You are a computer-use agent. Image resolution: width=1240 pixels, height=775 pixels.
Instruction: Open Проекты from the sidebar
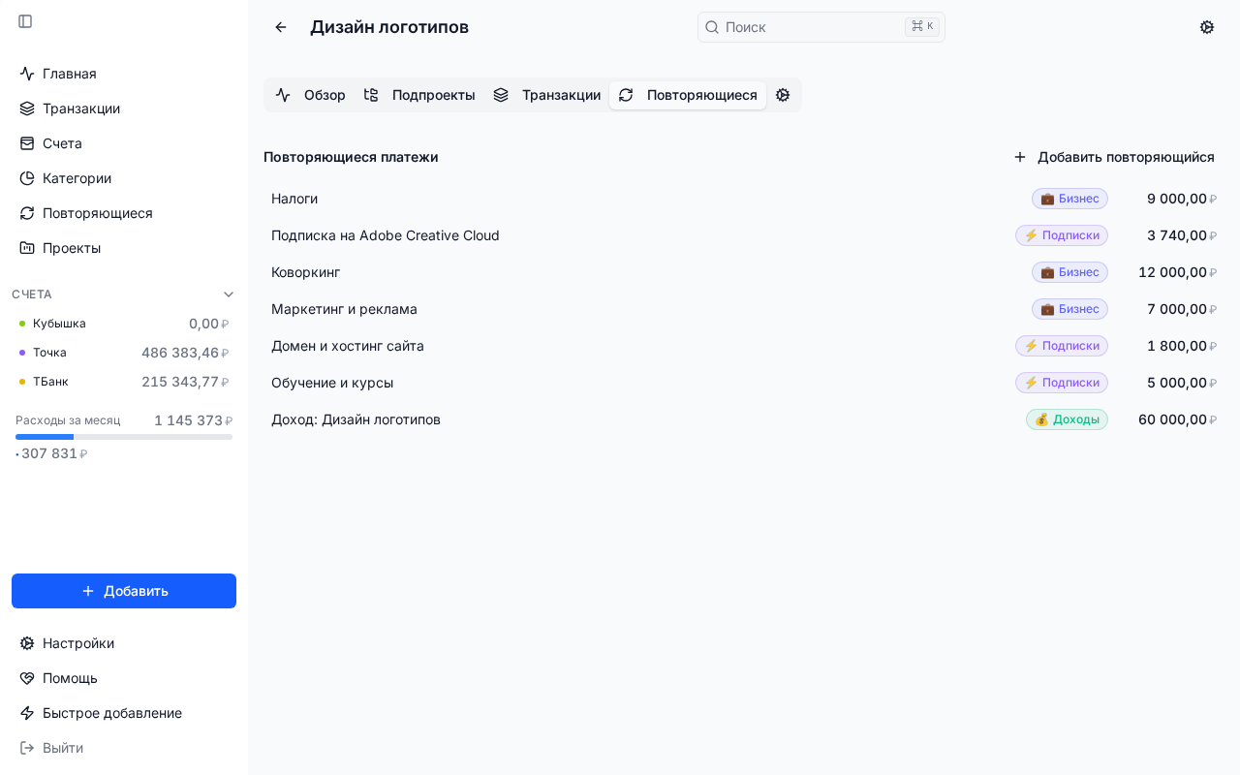pyautogui.click(x=26, y=248)
